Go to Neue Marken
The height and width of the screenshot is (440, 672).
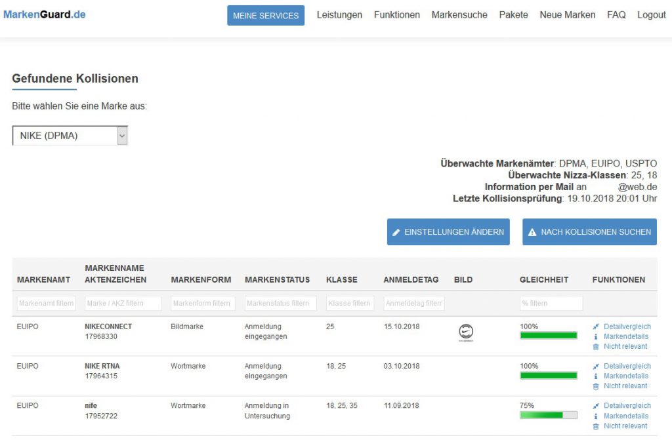568,15
